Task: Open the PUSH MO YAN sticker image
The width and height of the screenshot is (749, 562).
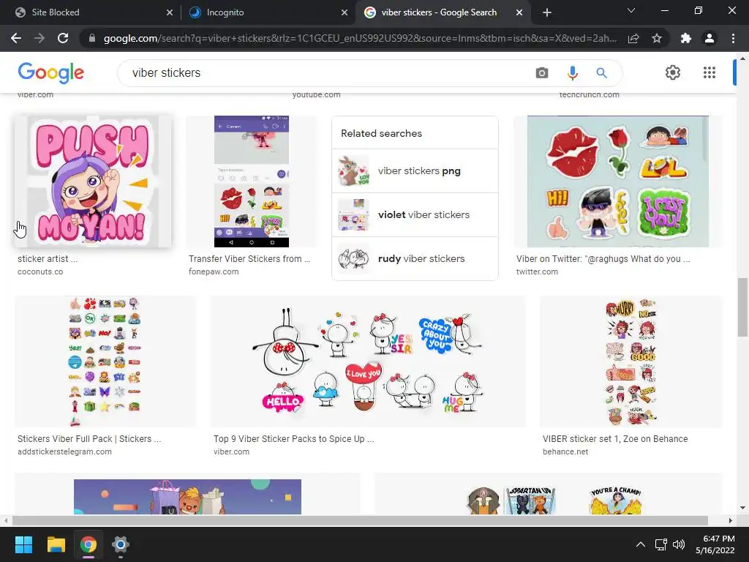Action: click(x=93, y=181)
